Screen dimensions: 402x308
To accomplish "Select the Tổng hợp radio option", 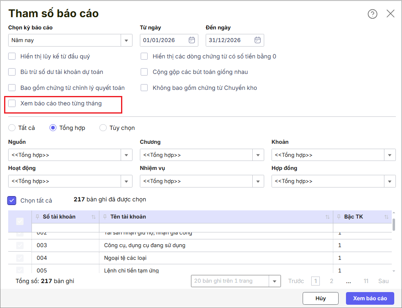I will pos(53,128).
